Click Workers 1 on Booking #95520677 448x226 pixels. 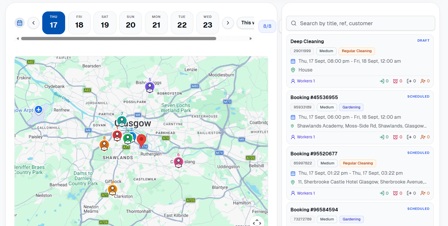(x=303, y=193)
